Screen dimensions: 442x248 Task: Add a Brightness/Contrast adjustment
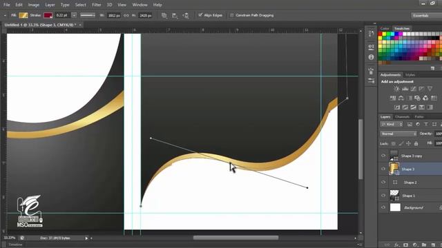click(x=396, y=89)
